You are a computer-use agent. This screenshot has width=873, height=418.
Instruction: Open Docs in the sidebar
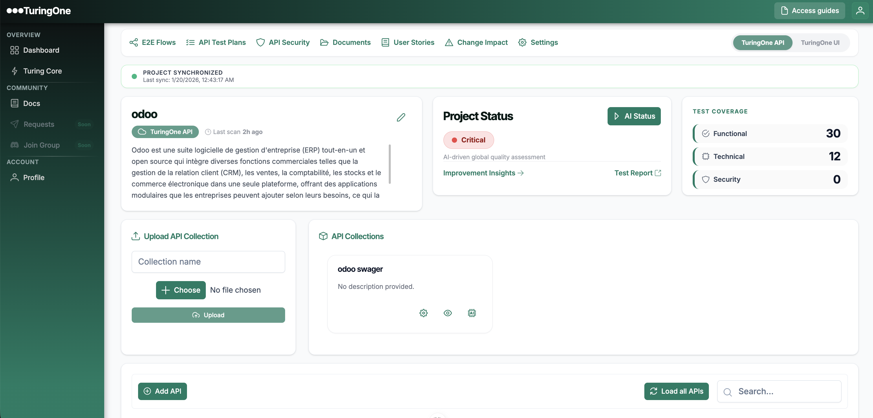[32, 103]
